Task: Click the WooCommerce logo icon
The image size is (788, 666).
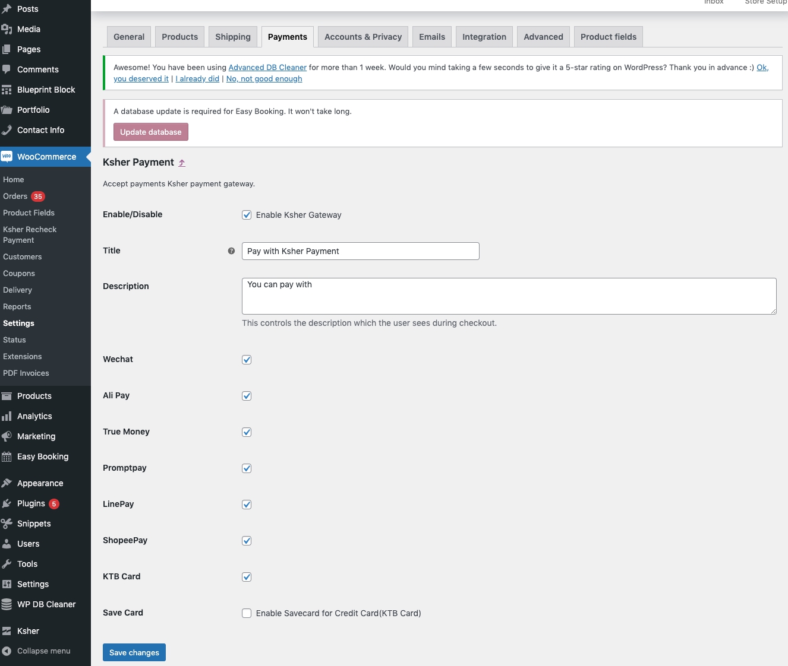Action: coord(7,157)
